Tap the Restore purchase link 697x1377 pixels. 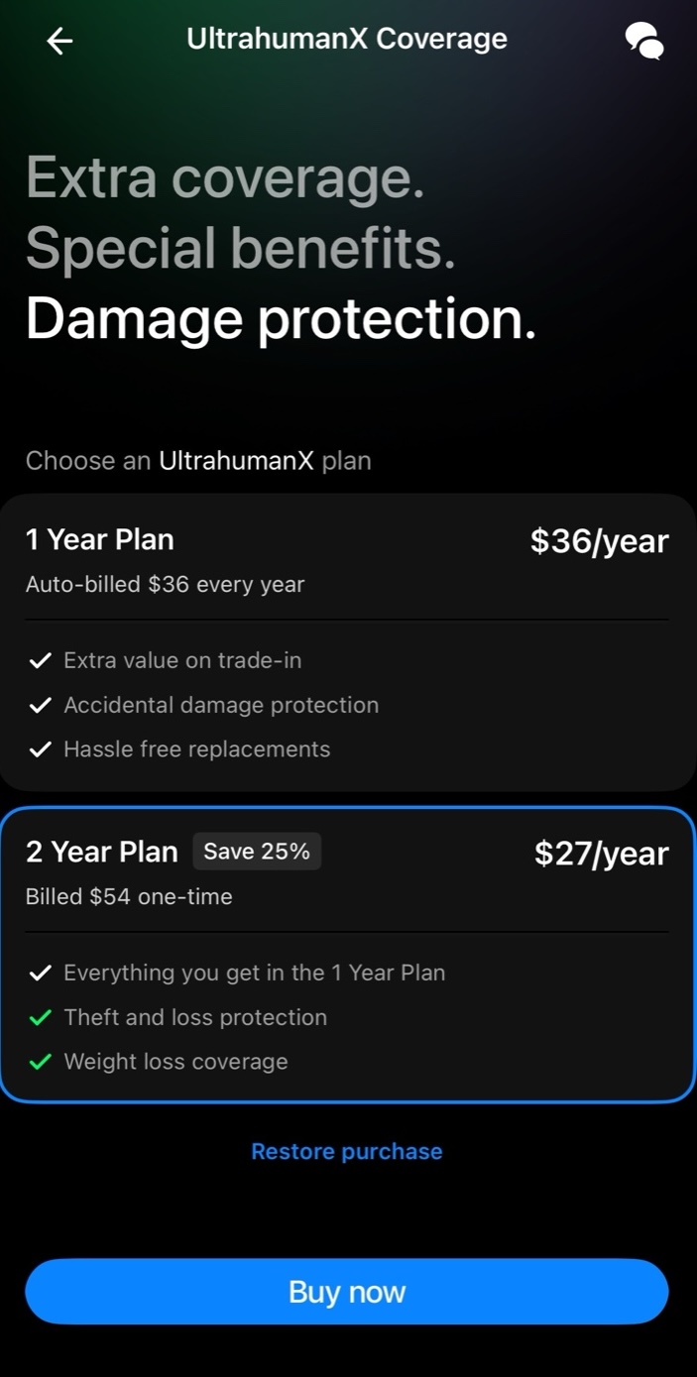click(347, 1152)
